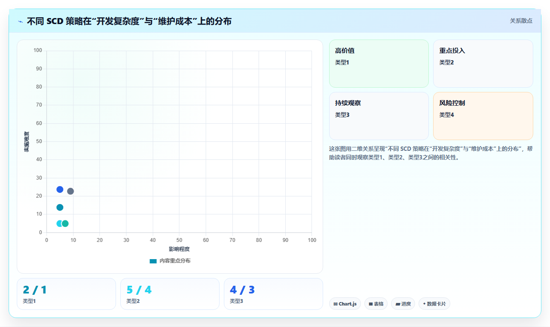Click the 不同 SCD 策略 chart title
Viewport: 550px width, 327px height.
[129, 21]
